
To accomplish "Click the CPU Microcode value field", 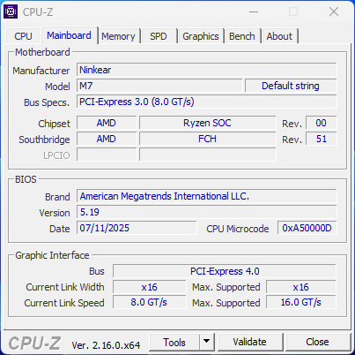I will (307, 228).
